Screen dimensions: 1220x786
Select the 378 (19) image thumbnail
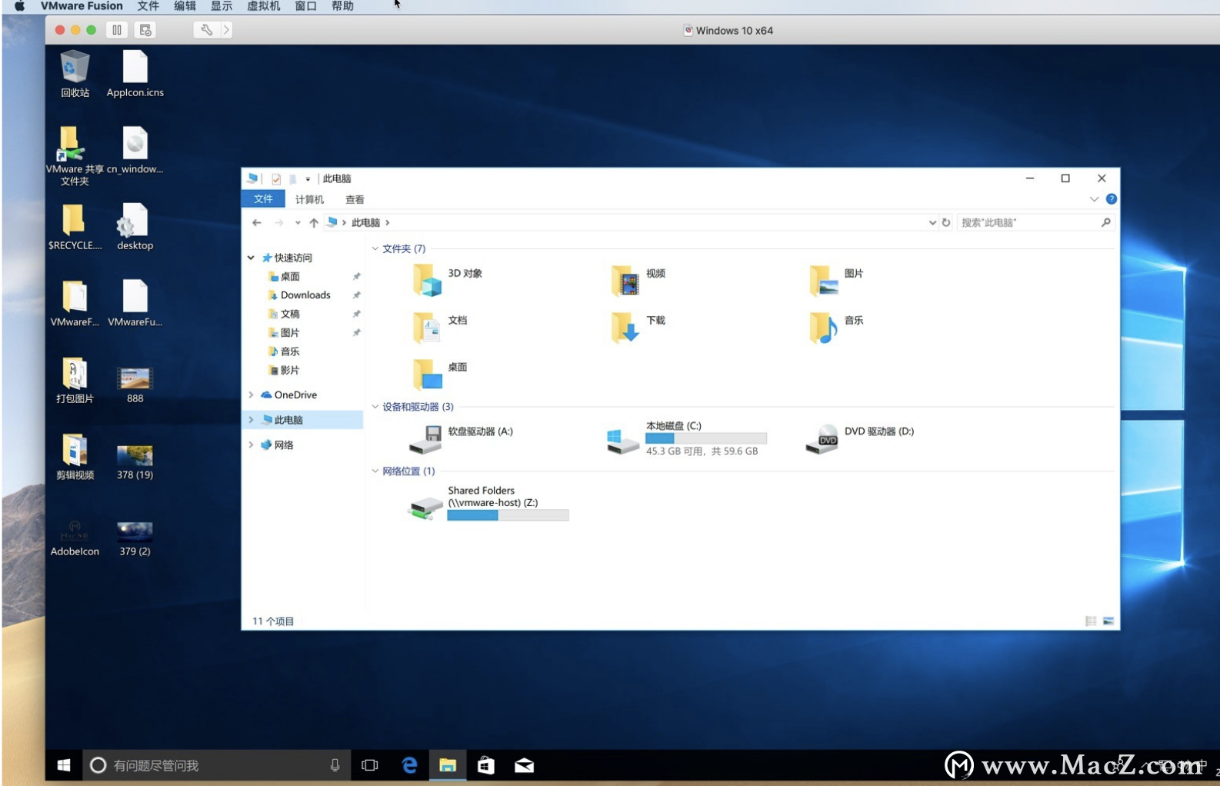(x=135, y=461)
